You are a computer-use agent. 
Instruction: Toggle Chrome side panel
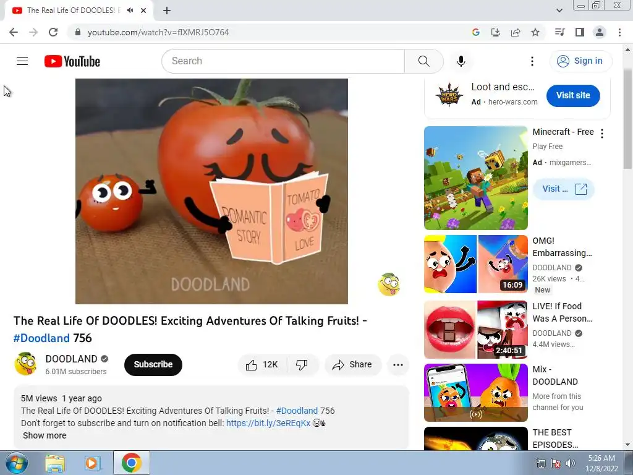580,32
